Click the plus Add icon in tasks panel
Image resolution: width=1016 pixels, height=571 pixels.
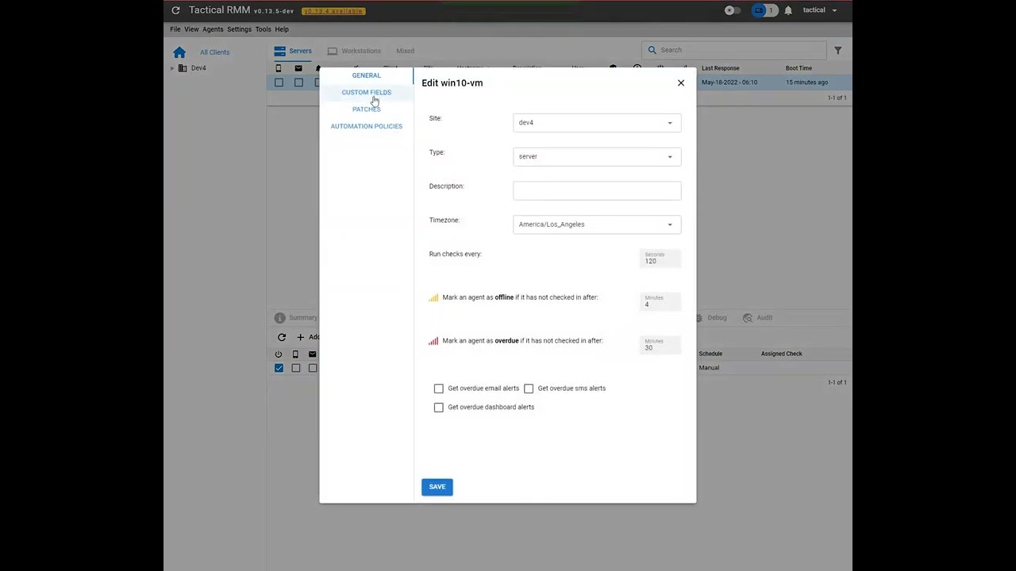(300, 337)
